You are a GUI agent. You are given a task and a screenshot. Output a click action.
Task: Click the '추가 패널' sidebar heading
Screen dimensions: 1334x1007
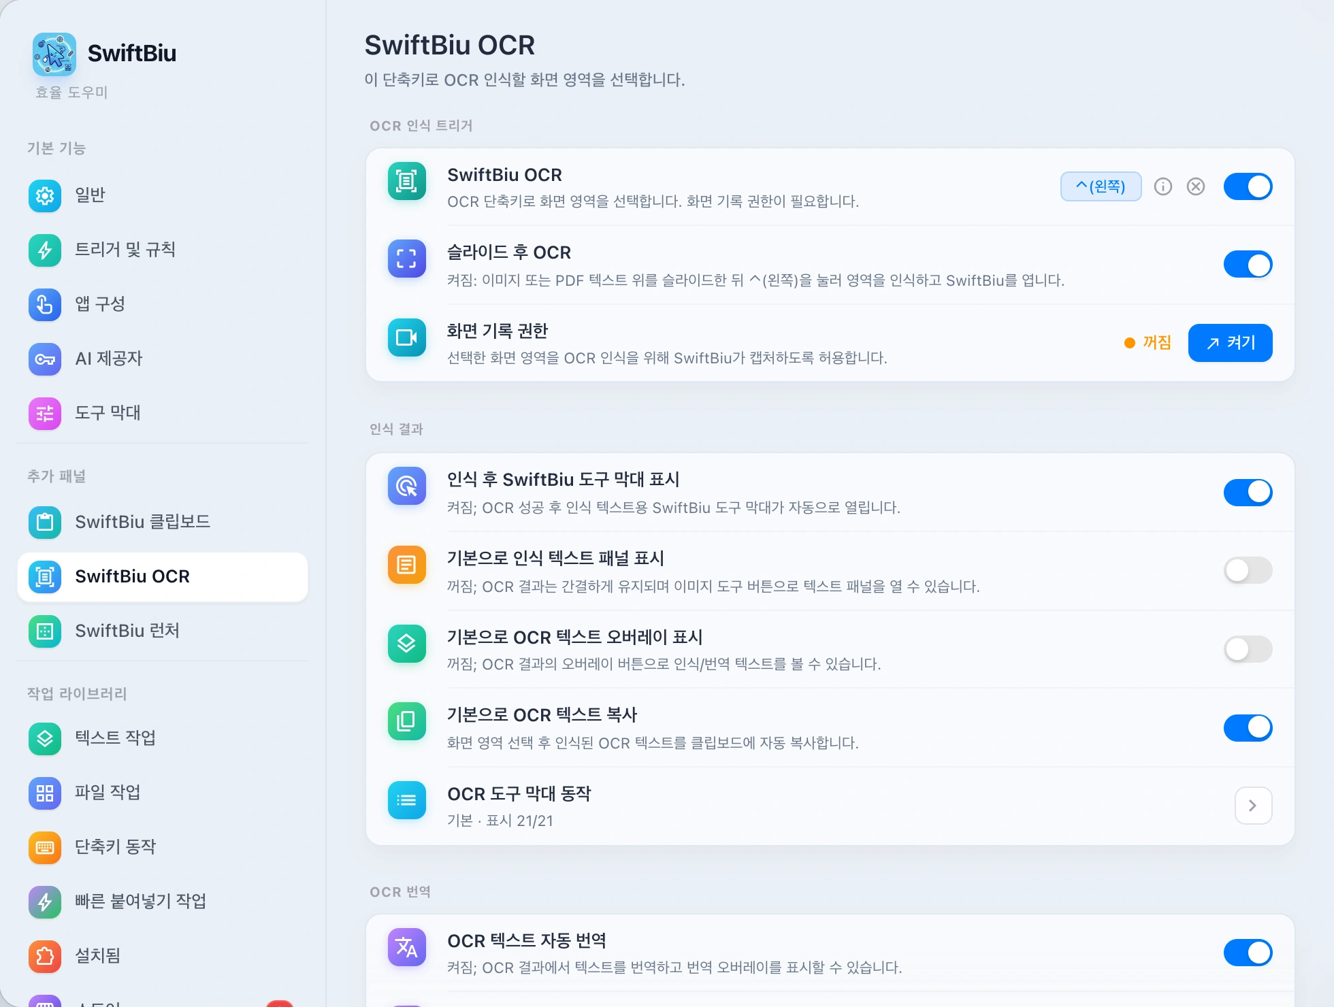tap(56, 476)
